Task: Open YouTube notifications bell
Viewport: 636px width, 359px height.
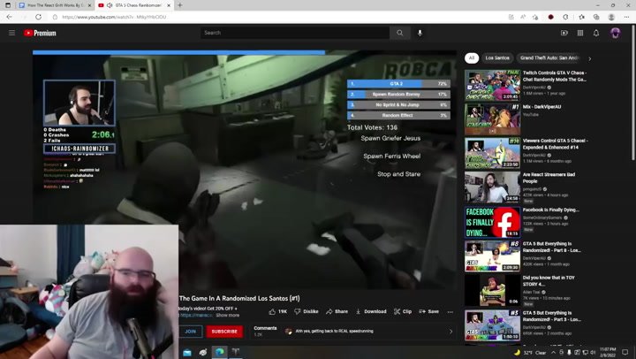Action: (x=596, y=33)
